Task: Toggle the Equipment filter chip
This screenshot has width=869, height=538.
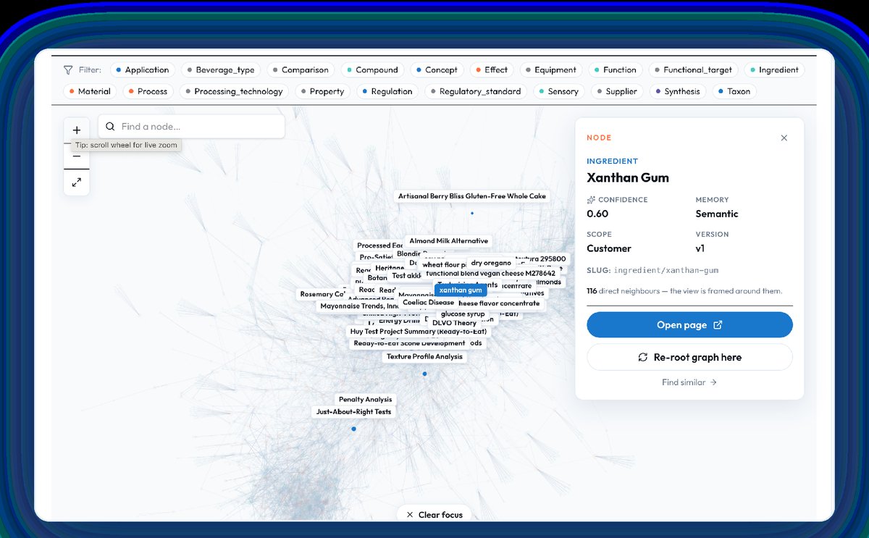Action: 551,70
